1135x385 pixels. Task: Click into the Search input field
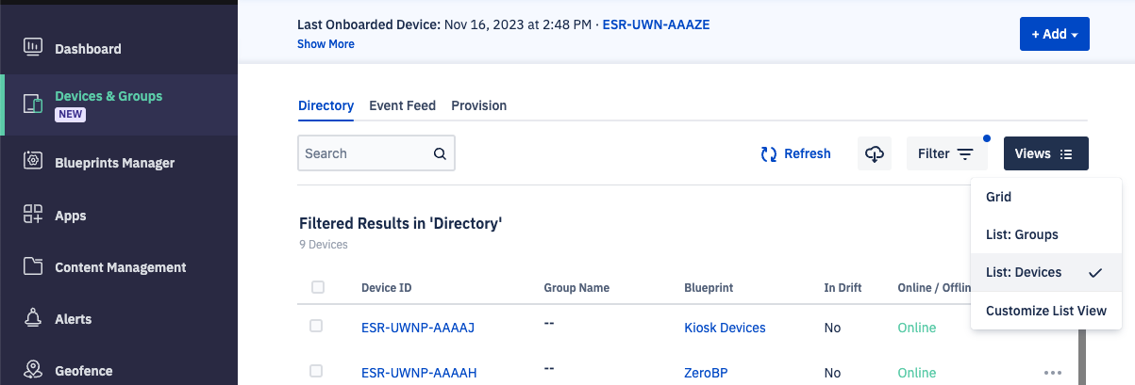[x=376, y=153]
